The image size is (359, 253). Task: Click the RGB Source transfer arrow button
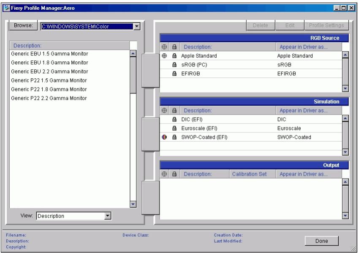tap(150, 70)
